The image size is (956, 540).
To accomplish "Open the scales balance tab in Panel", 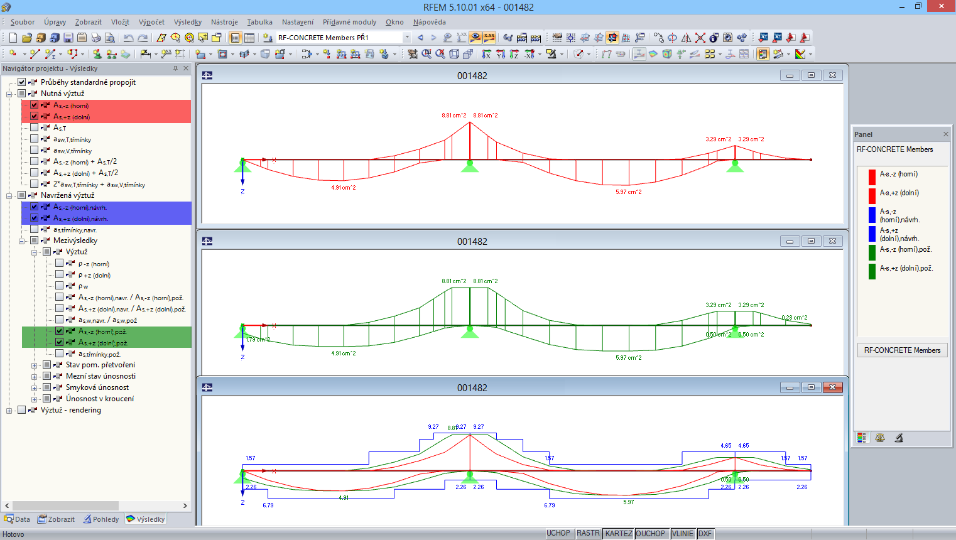I will point(880,438).
